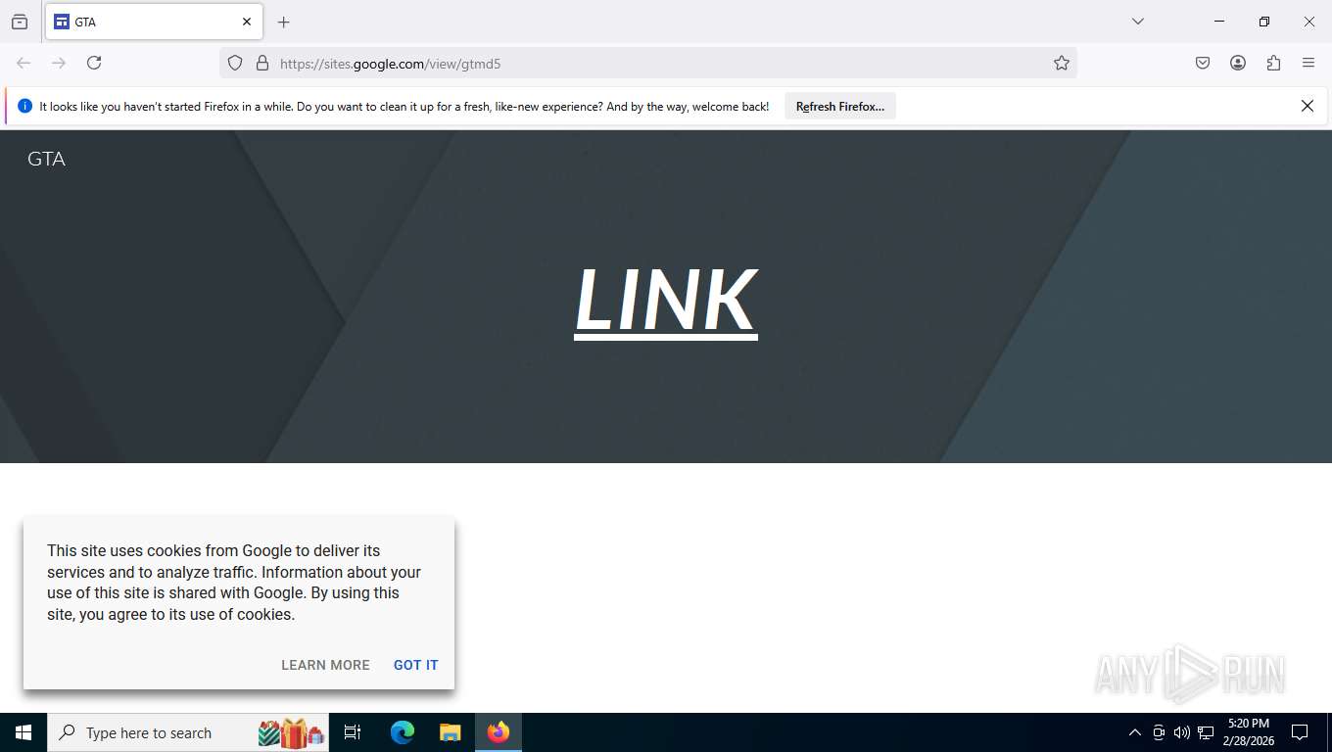
Task: Go back to previous page
Action: pyautogui.click(x=24, y=63)
